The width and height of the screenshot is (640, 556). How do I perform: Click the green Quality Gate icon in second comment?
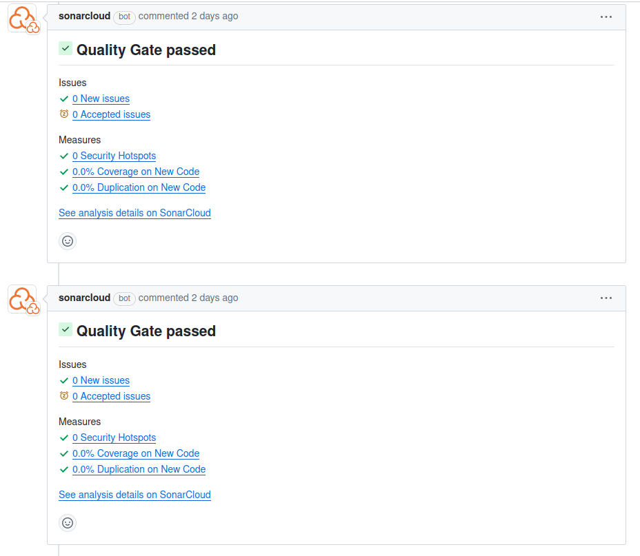(66, 330)
